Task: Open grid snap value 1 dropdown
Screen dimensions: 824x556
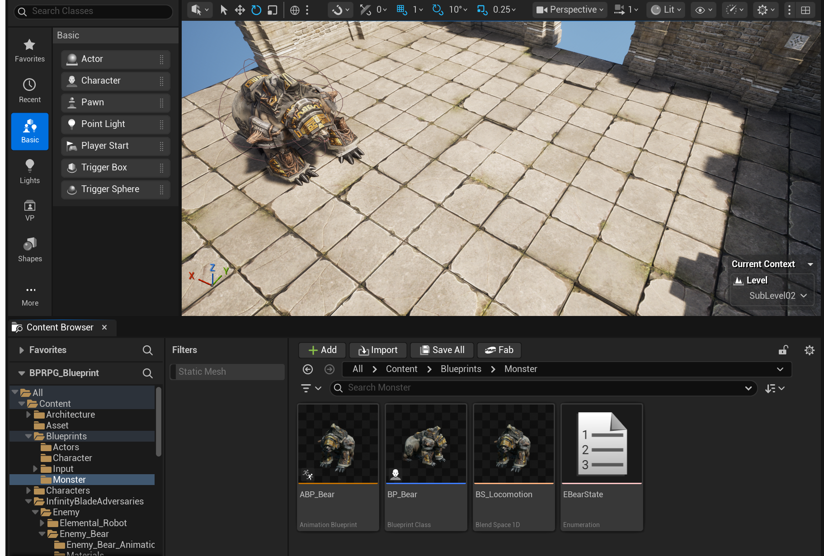Action: (418, 9)
